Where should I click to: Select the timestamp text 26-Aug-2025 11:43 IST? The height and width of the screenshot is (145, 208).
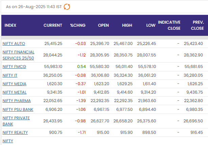(40, 7)
